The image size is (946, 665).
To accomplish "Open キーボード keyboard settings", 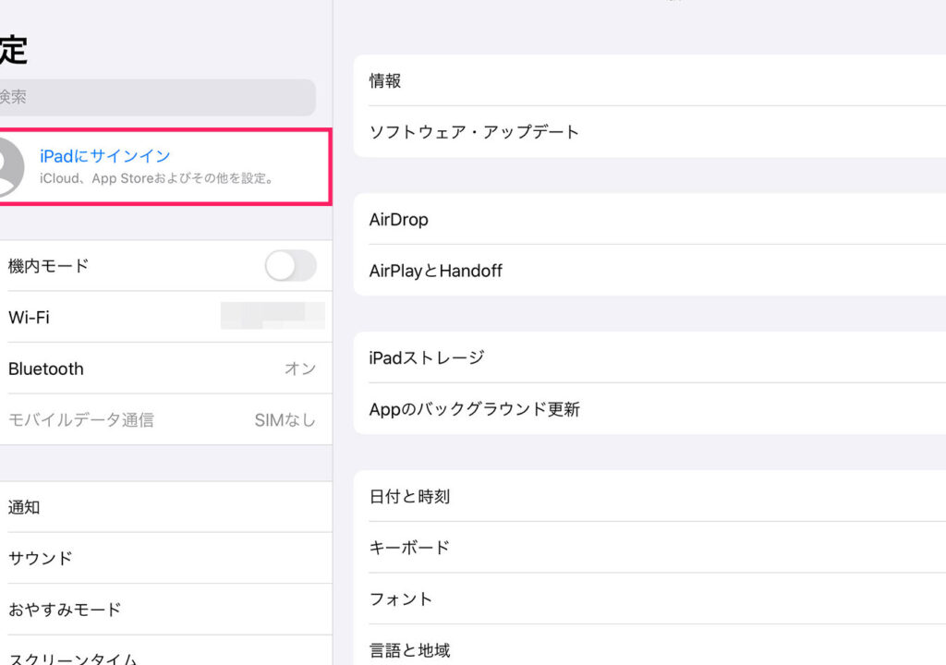I will (647, 548).
